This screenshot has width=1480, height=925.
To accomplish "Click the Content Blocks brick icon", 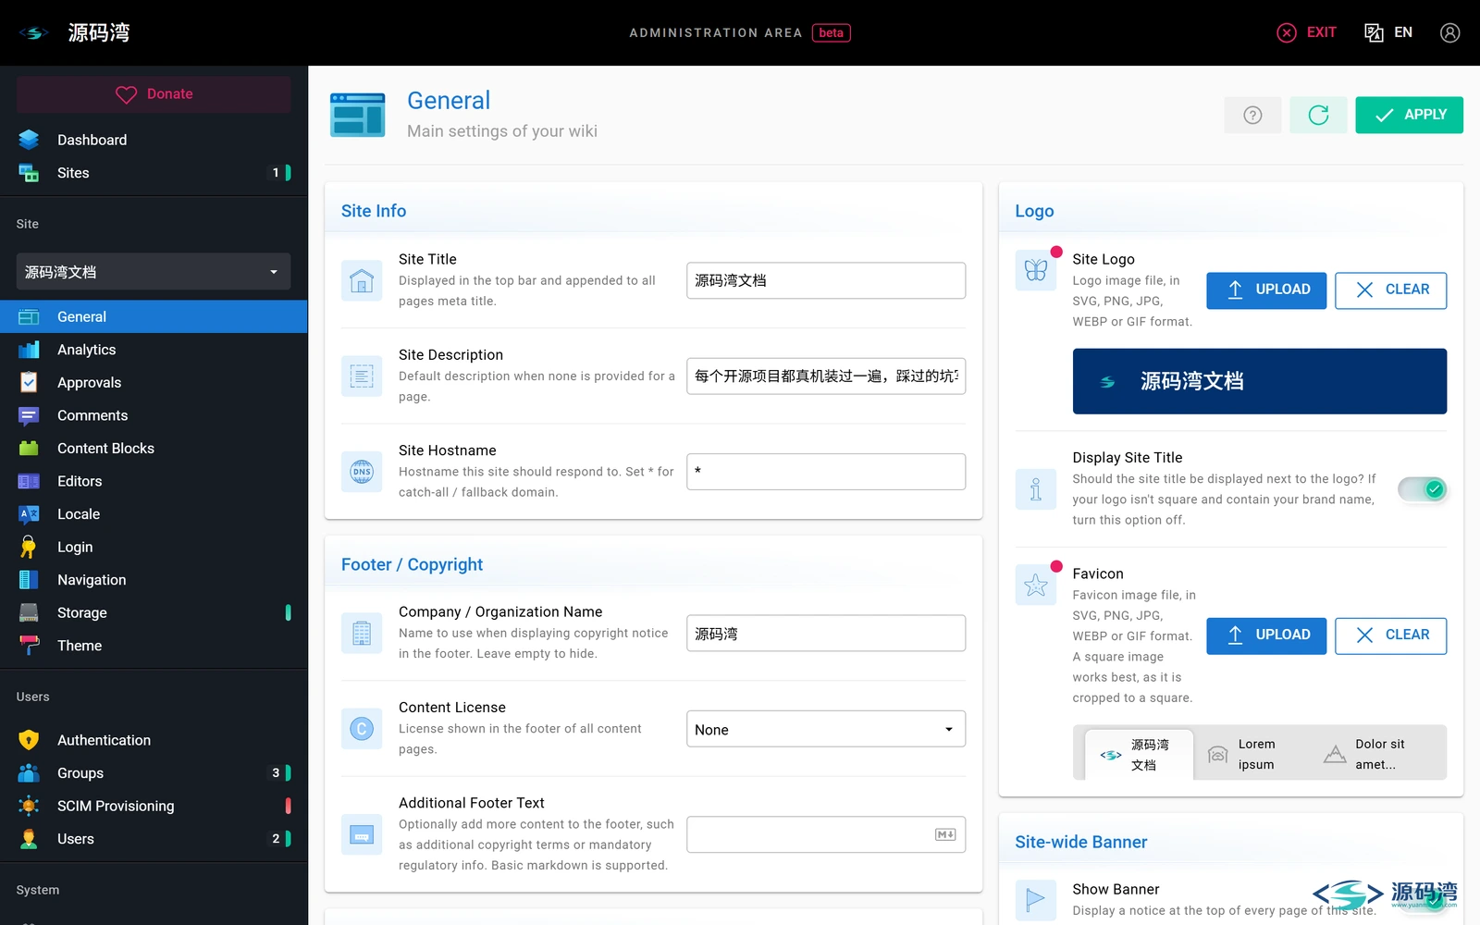I will 29,448.
